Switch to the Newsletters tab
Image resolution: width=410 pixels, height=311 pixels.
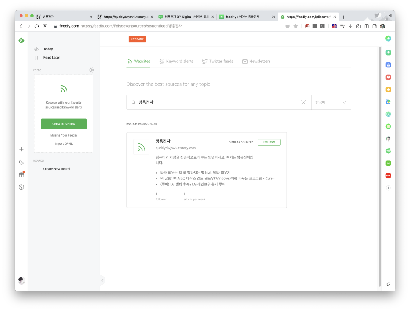[x=256, y=61]
